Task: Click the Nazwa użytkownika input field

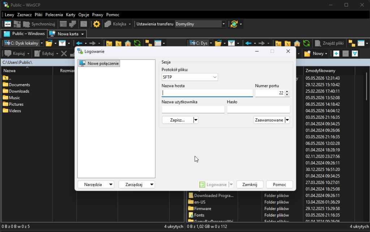Action: click(x=193, y=109)
